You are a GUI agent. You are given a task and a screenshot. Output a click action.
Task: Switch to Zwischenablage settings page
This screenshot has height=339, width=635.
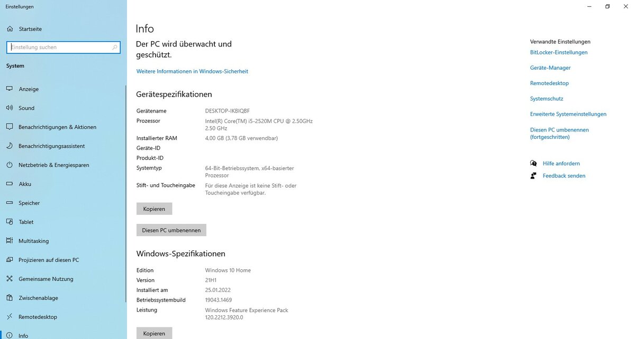(x=38, y=298)
